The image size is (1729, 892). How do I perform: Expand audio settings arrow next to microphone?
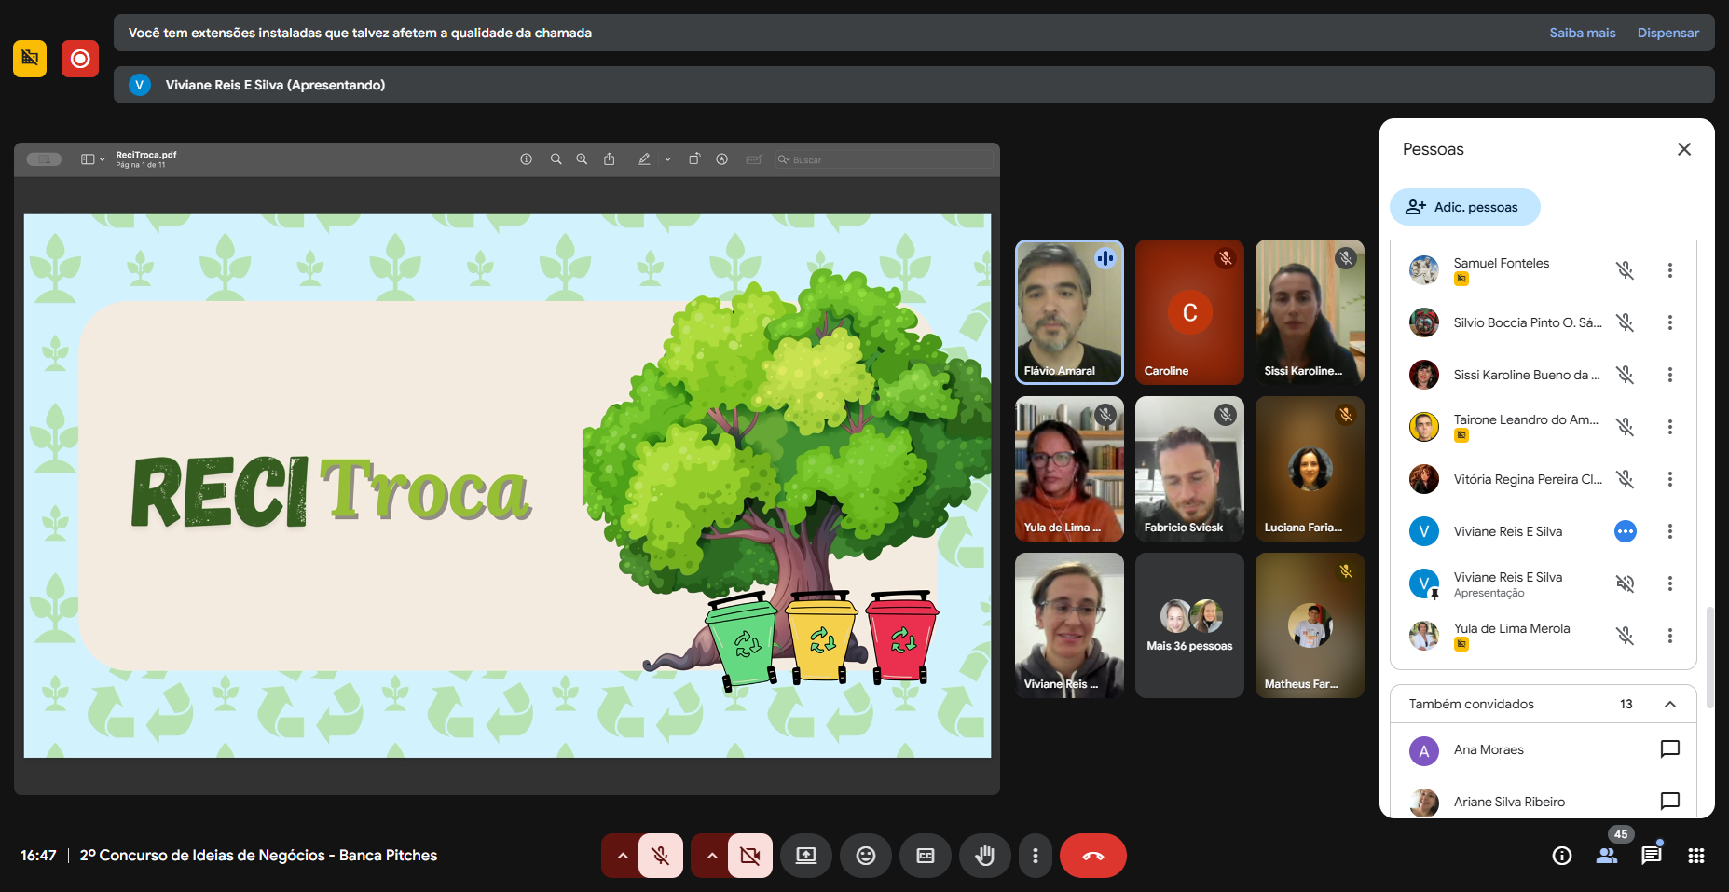coord(622,856)
